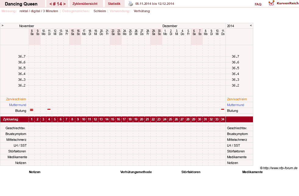
Task: Click the 'Verhütung' usage value
Action: click(x=142, y=11)
